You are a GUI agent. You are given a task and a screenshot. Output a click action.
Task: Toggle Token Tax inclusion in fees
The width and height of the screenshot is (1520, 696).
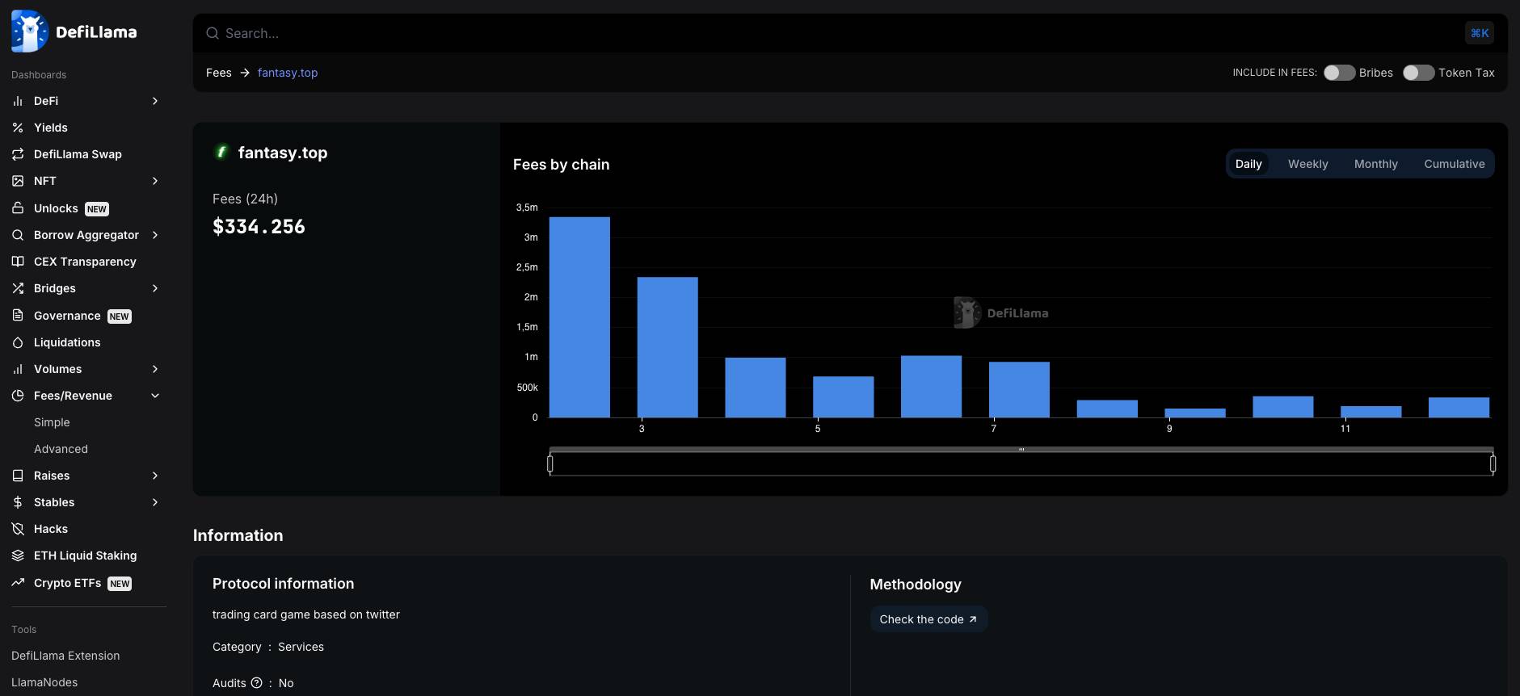point(1418,73)
